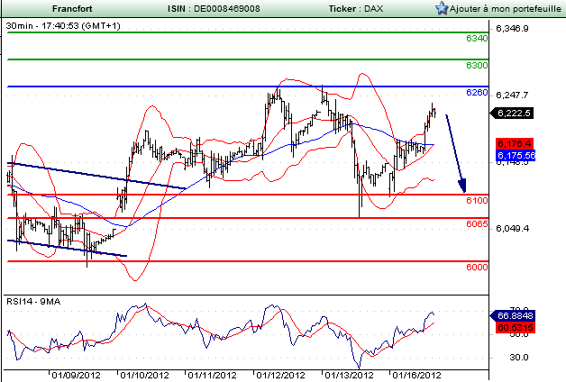Click the green 6300 resistance level label

point(477,65)
